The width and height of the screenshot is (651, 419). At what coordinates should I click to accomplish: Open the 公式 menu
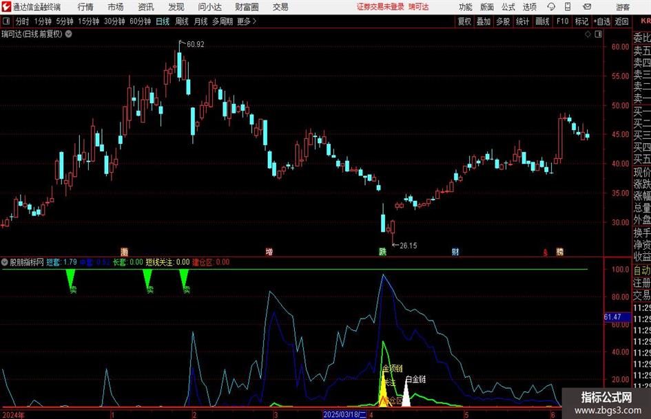pyautogui.click(x=508, y=7)
